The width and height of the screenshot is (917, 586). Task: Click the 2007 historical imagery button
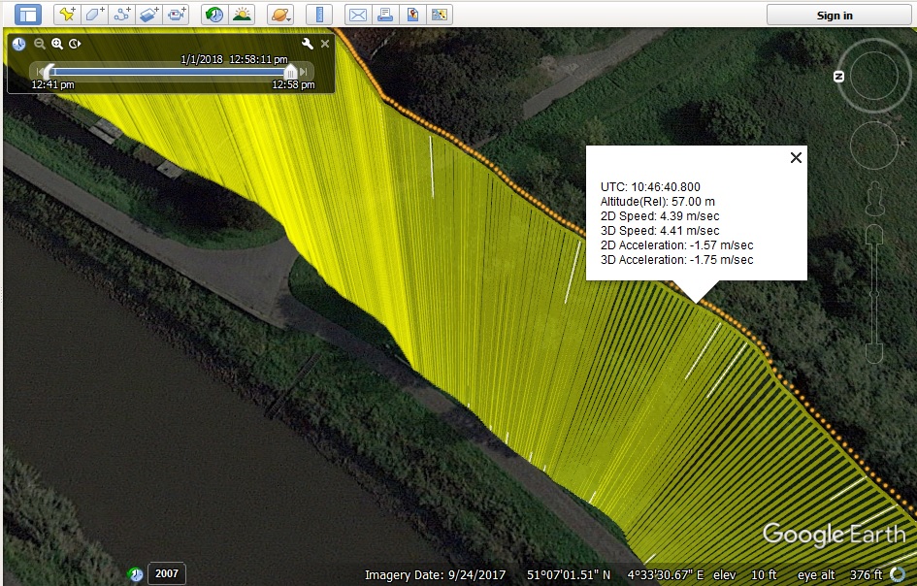[167, 573]
